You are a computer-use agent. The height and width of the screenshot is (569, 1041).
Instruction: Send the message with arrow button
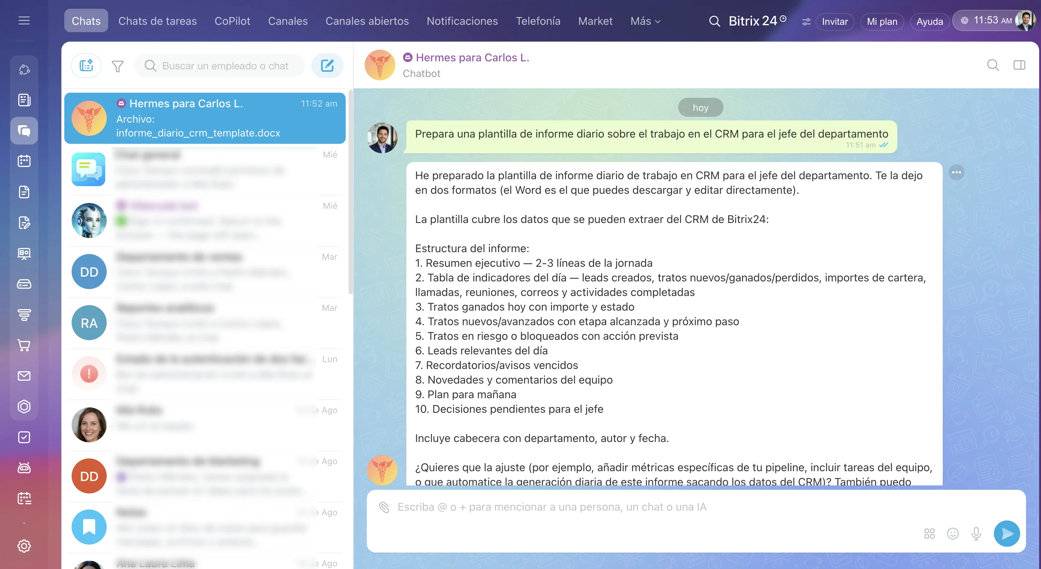point(1006,534)
